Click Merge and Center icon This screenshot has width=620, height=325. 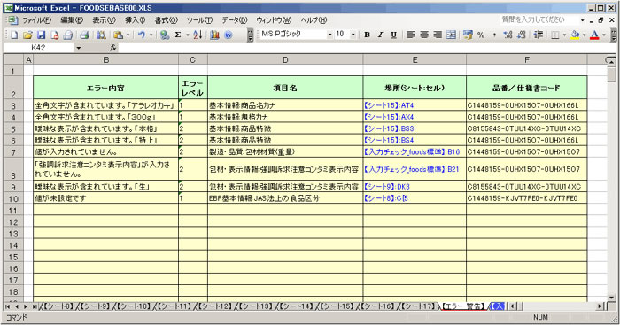451,35
